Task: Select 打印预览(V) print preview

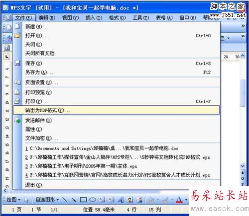Action: click(x=116, y=92)
